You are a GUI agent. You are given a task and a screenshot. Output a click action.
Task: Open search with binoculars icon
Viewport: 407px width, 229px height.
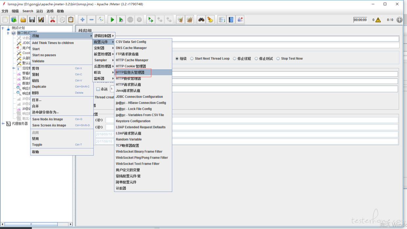(x=201, y=20)
